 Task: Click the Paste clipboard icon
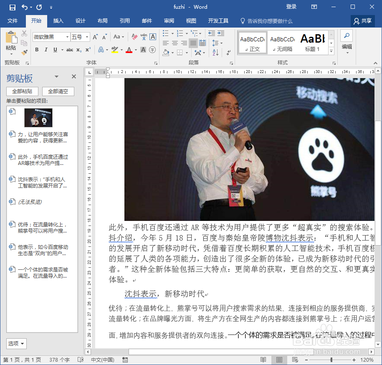[x=11, y=38]
